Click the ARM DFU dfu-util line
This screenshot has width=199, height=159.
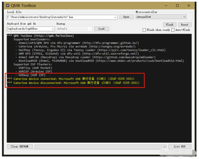pyautogui.click(x=77, y=54)
